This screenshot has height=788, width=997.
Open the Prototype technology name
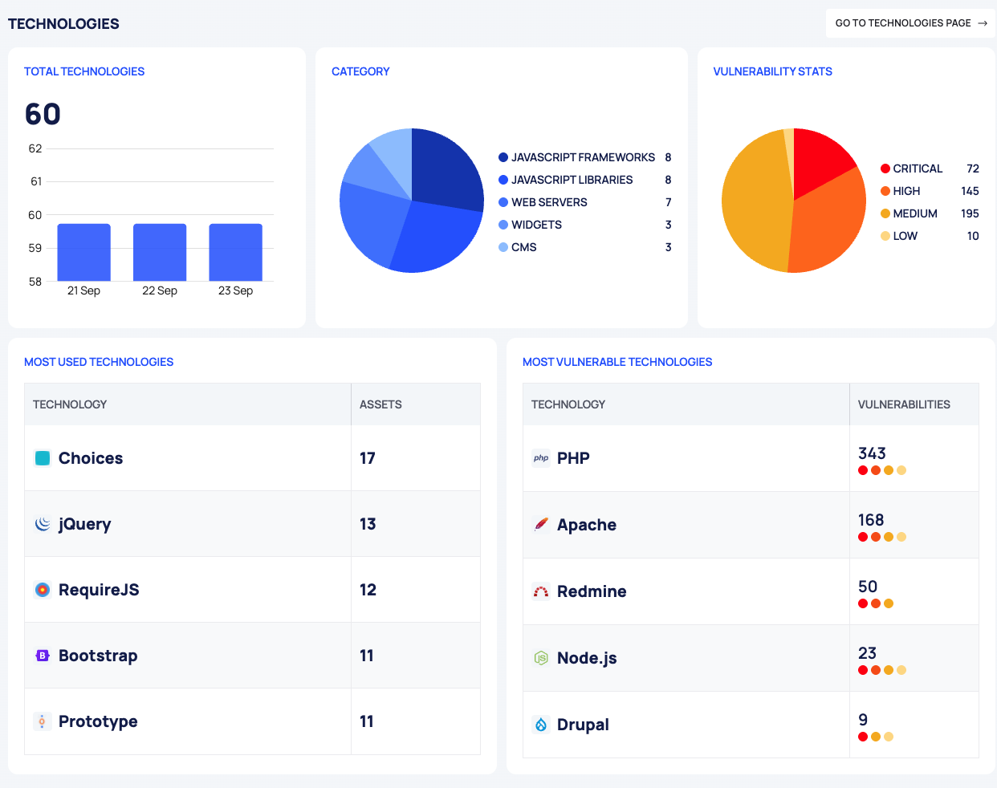click(x=98, y=721)
